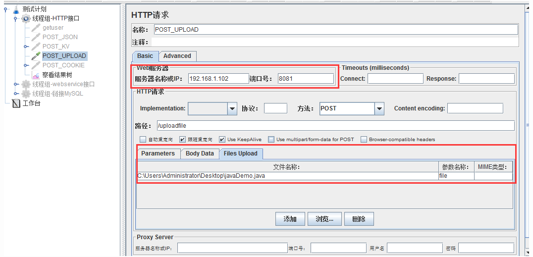This screenshot has height=257, width=533.
Task: Toggle the 自动重定向 checkbox
Action: pos(143,139)
